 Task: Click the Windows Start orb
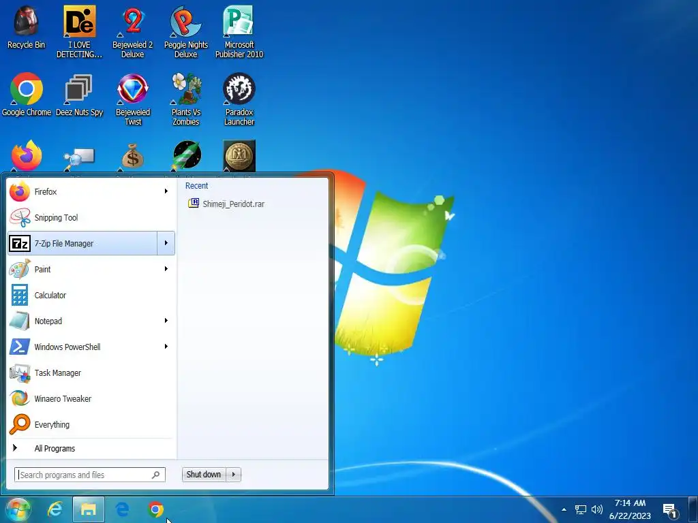click(x=18, y=509)
